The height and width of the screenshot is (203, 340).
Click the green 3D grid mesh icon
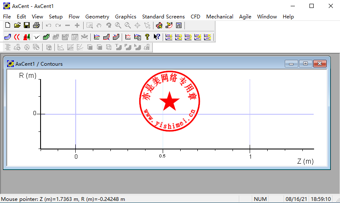click(x=46, y=37)
